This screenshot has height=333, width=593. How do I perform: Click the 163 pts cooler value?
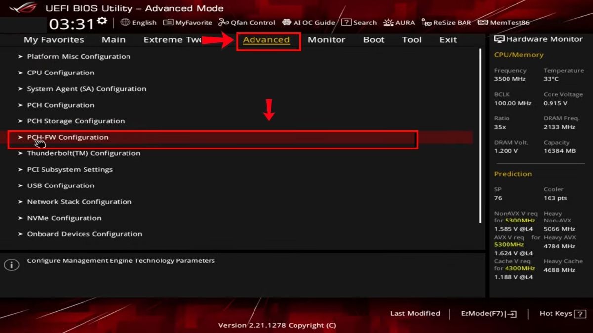click(555, 198)
